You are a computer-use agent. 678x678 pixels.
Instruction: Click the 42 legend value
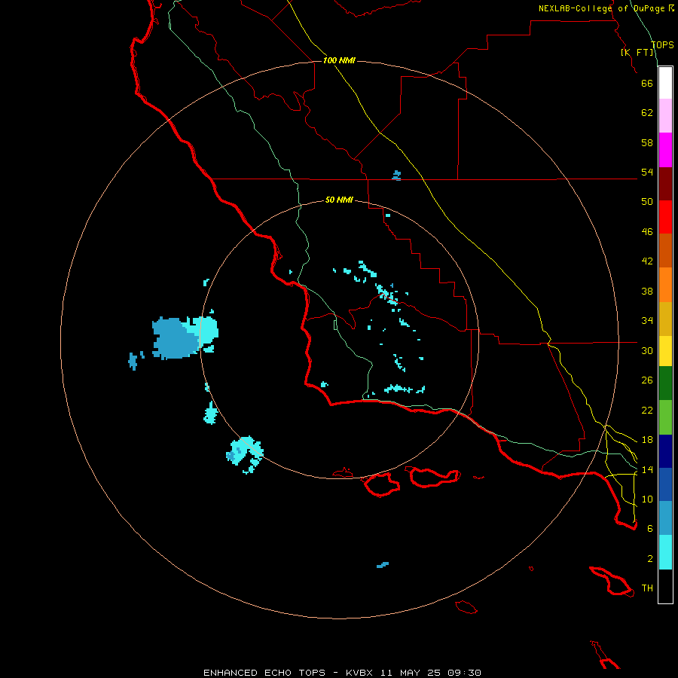(647, 261)
